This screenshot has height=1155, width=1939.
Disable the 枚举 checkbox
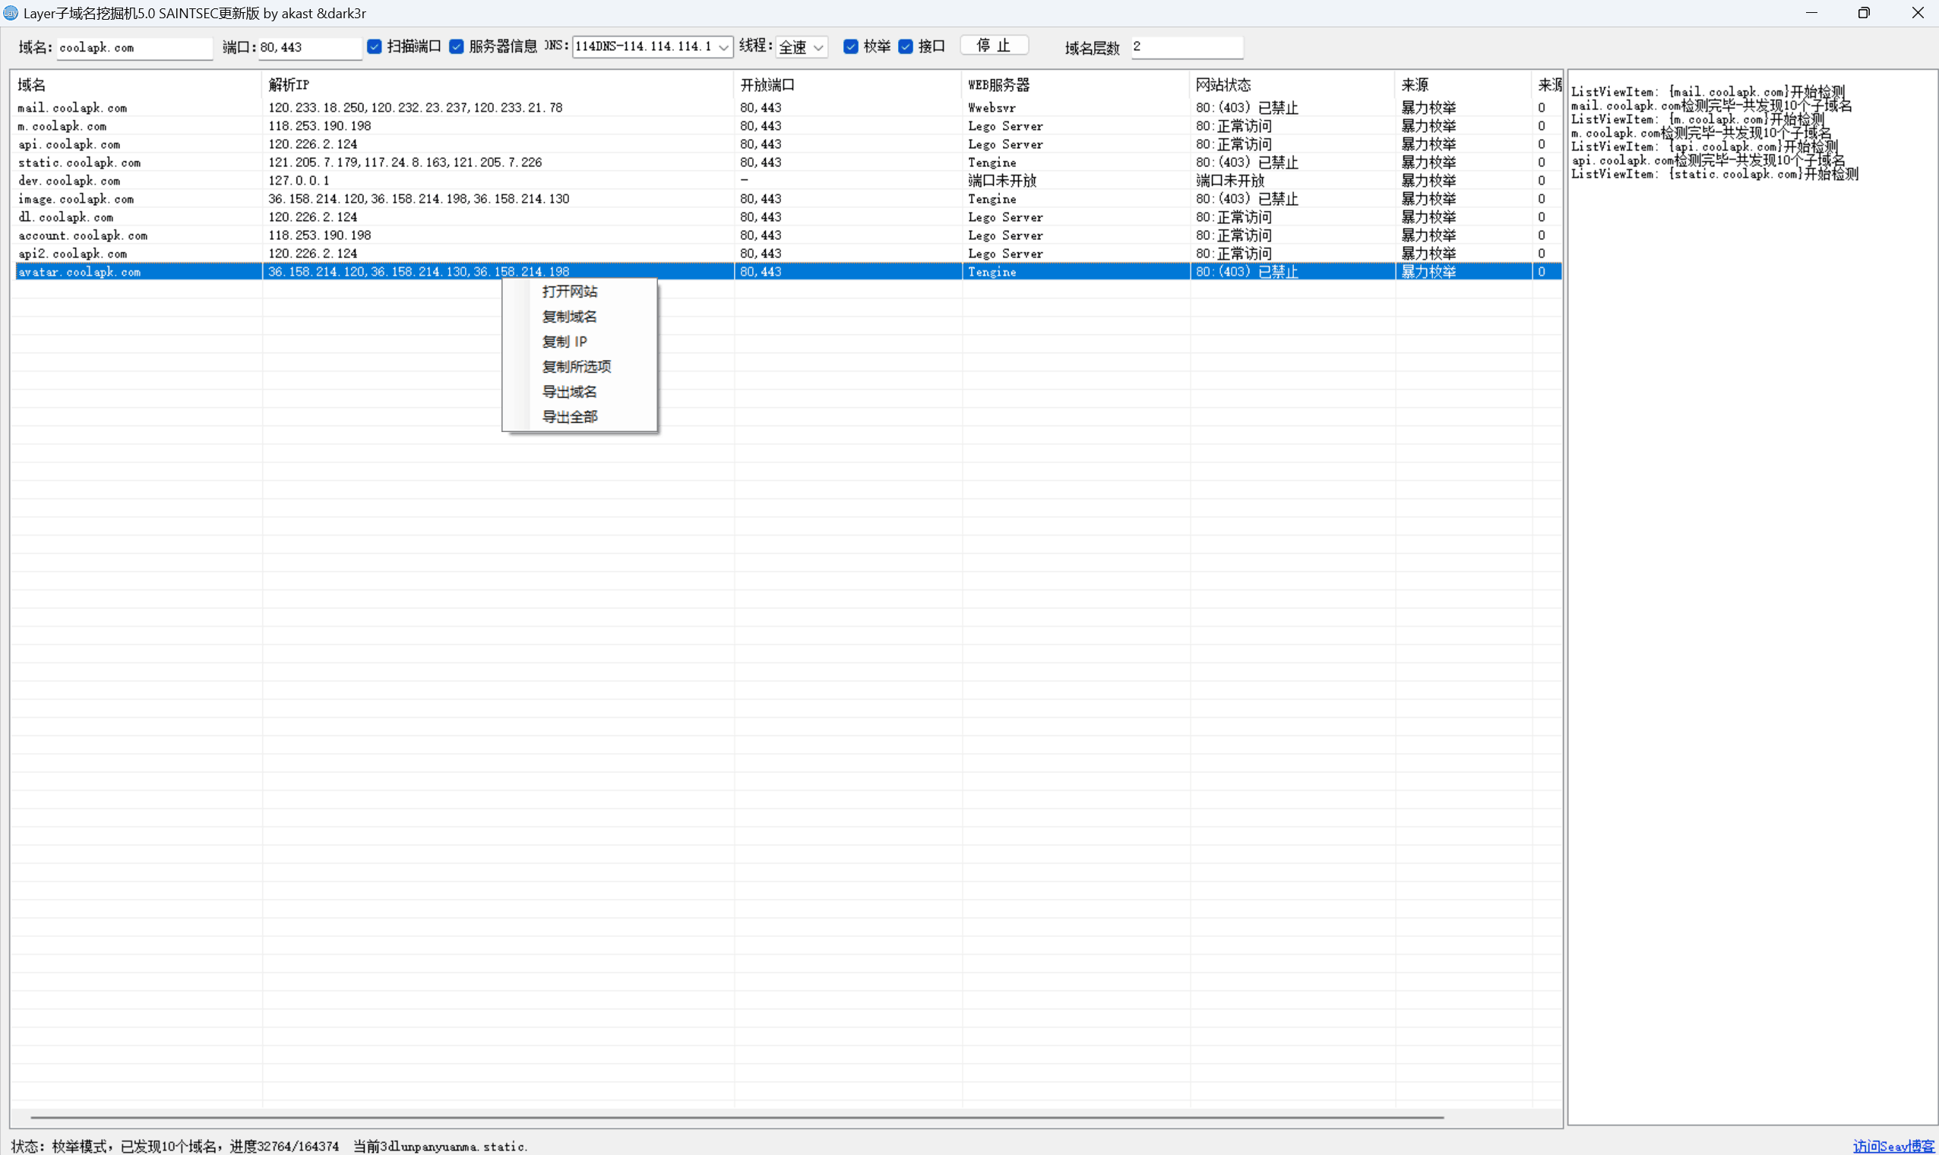tap(851, 46)
